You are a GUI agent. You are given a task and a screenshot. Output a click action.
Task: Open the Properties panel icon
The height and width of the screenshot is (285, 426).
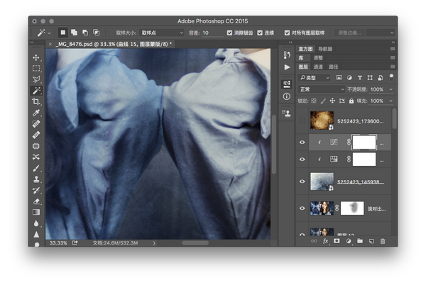coord(287,84)
